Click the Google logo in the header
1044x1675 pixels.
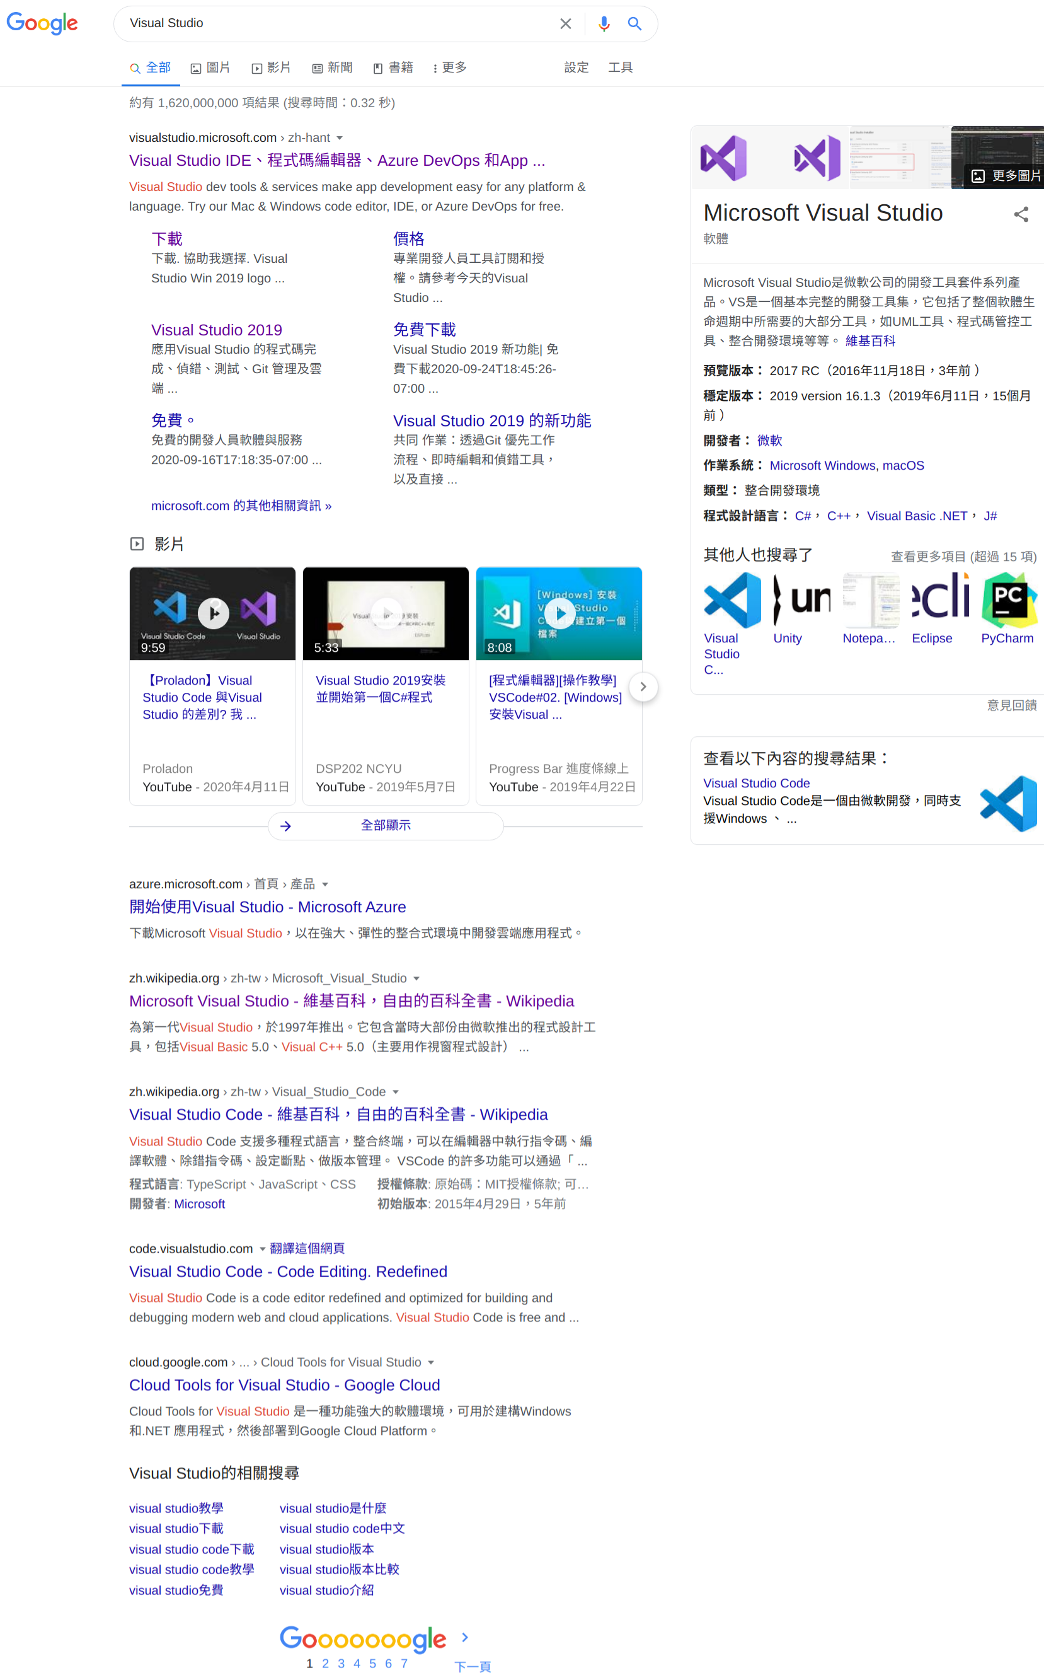coord(42,23)
